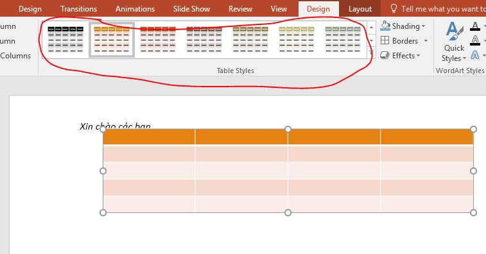Select the Table Tools Design tab
This screenshot has height=254, width=486.
pos(318,9)
